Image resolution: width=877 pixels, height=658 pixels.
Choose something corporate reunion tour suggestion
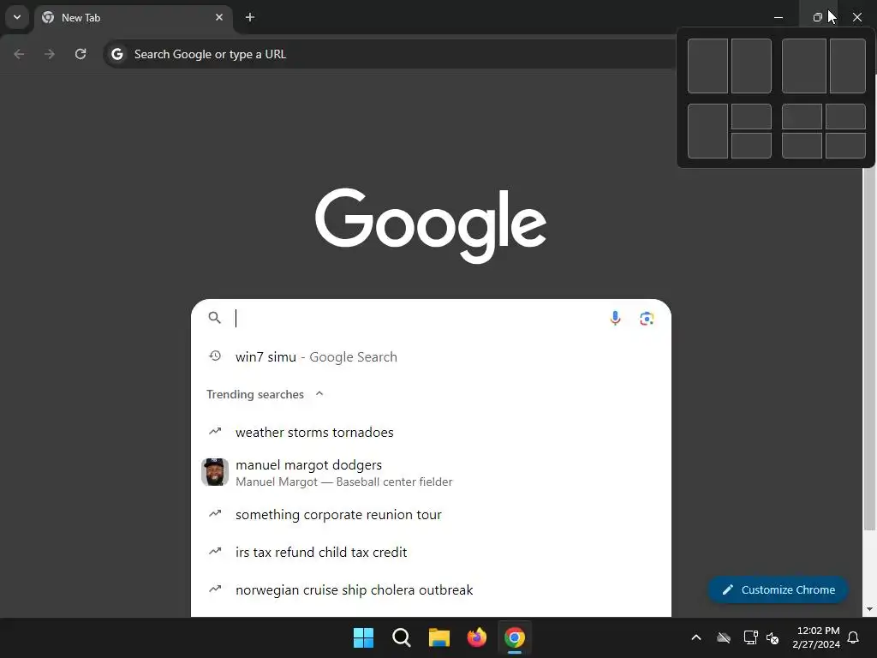pos(431,514)
